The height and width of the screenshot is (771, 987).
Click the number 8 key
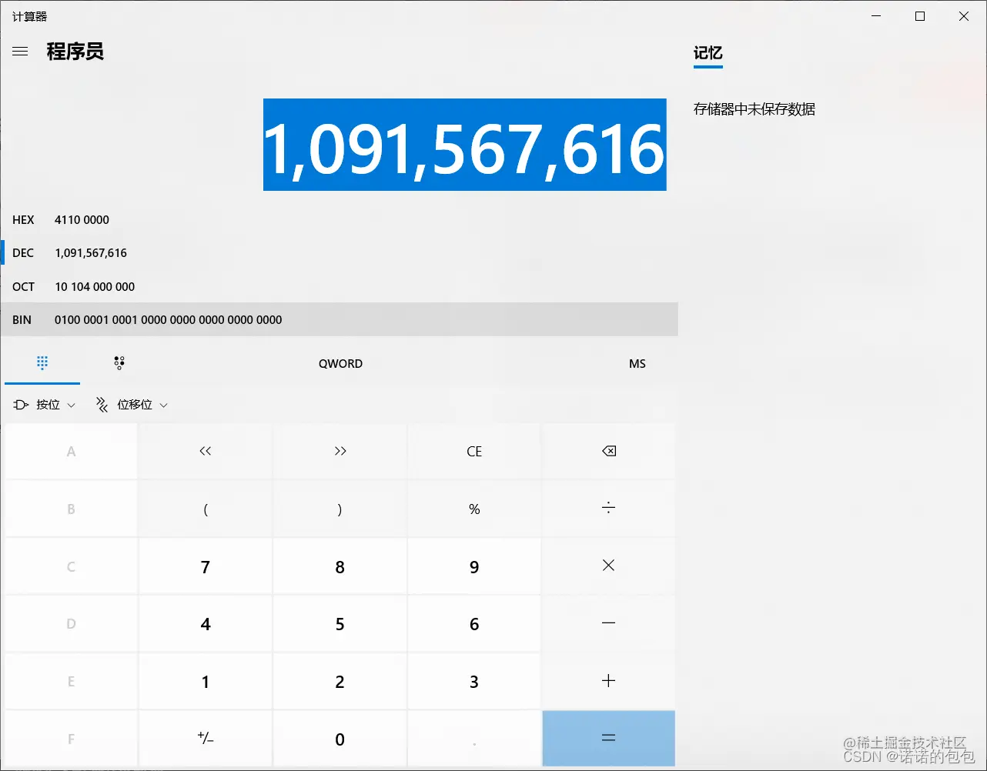(x=340, y=566)
